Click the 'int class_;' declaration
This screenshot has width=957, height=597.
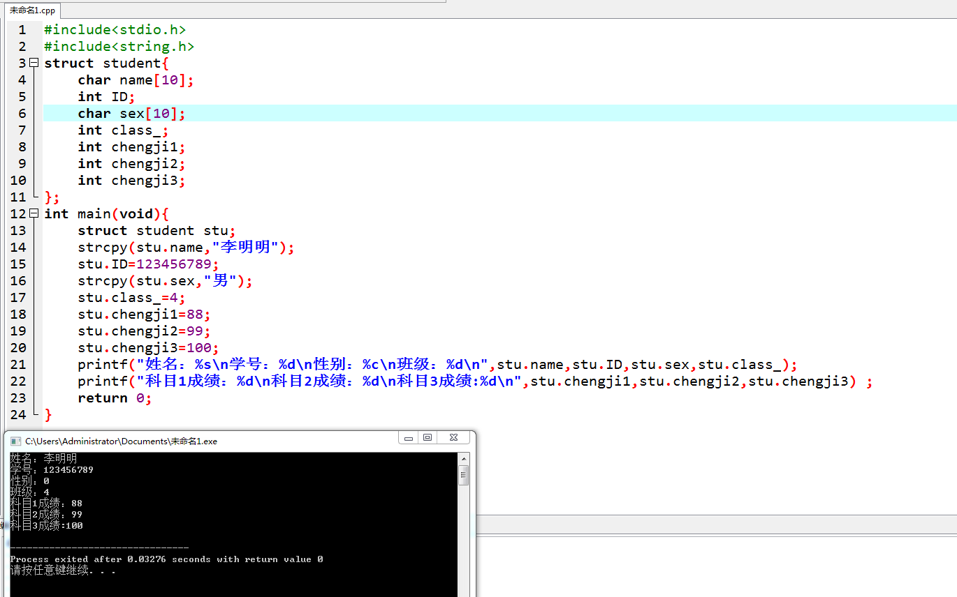tap(123, 130)
